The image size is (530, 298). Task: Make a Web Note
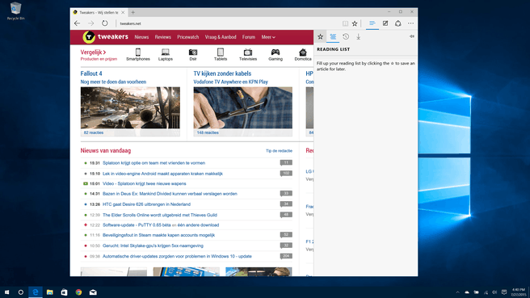coord(385,23)
